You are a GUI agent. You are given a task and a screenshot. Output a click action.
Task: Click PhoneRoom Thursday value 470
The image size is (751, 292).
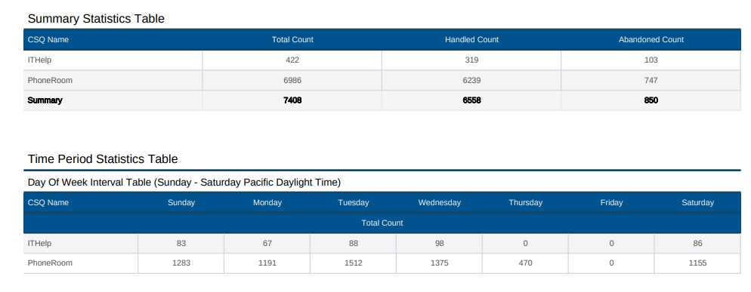click(x=525, y=263)
